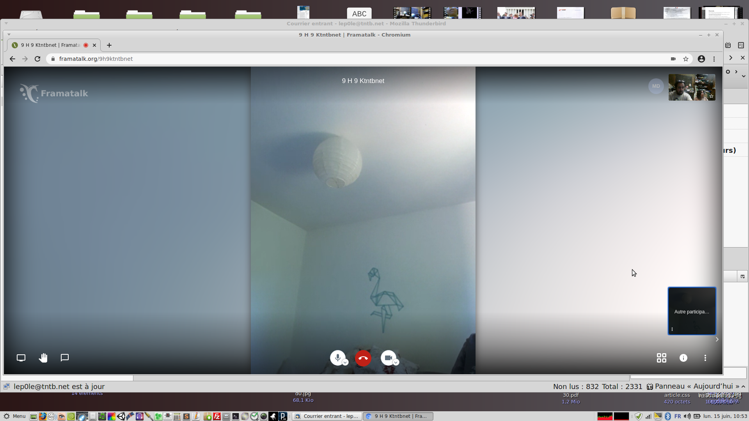Bookmark this page with star icon
Image resolution: width=749 pixels, height=421 pixels.
[685, 59]
